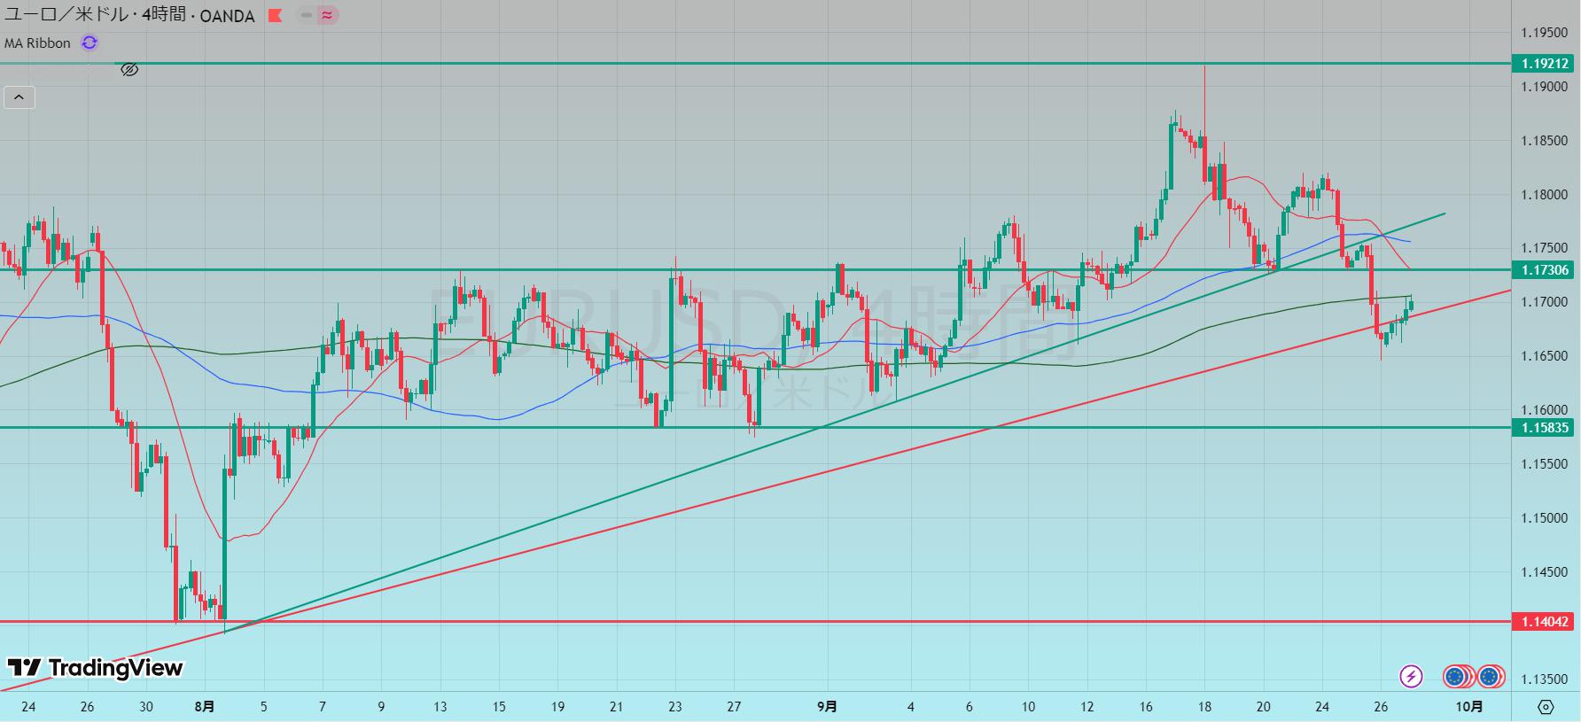Click the MA Ribbon indicator label
Screen dimensions: 1581x722
click(37, 43)
